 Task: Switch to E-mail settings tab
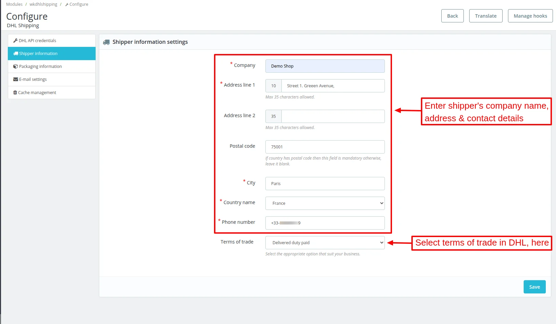click(x=52, y=79)
